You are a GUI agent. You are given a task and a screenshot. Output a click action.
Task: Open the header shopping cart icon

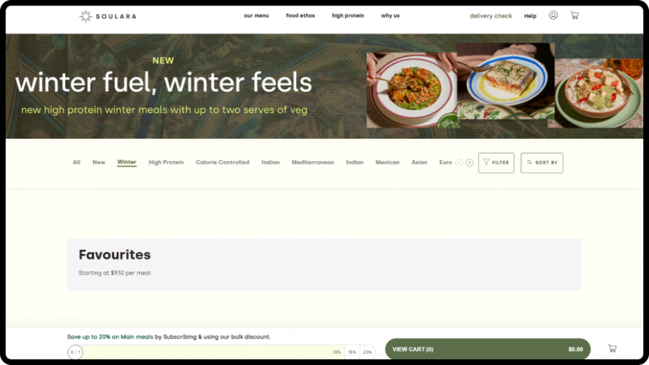pyautogui.click(x=574, y=15)
